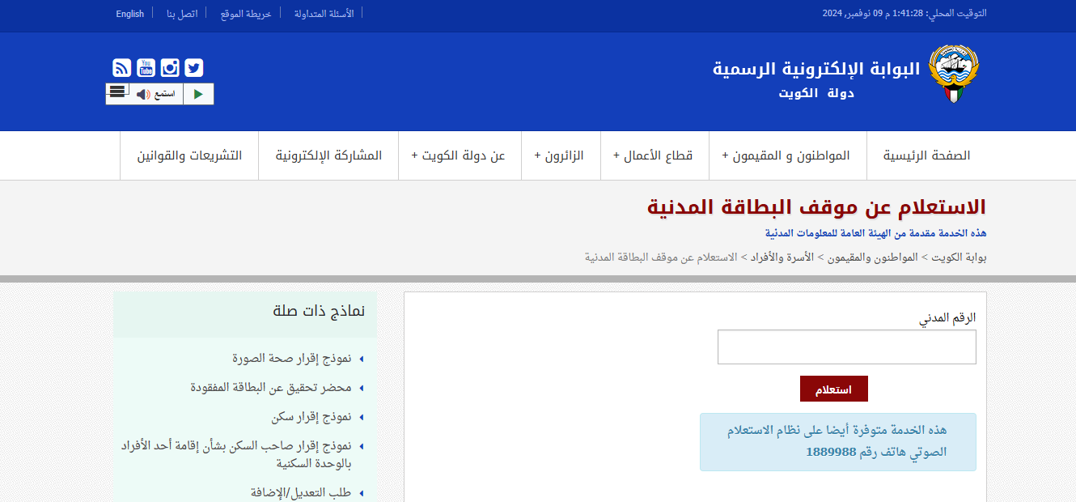Focus the الرقم المدني input field
Viewport: 1076px width, 502px height.
pos(846,347)
